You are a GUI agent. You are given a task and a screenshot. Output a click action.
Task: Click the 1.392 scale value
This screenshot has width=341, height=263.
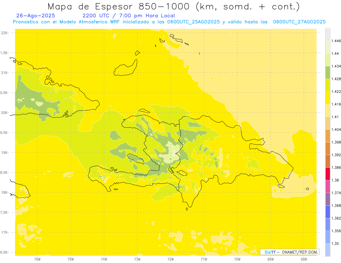coord(336,155)
